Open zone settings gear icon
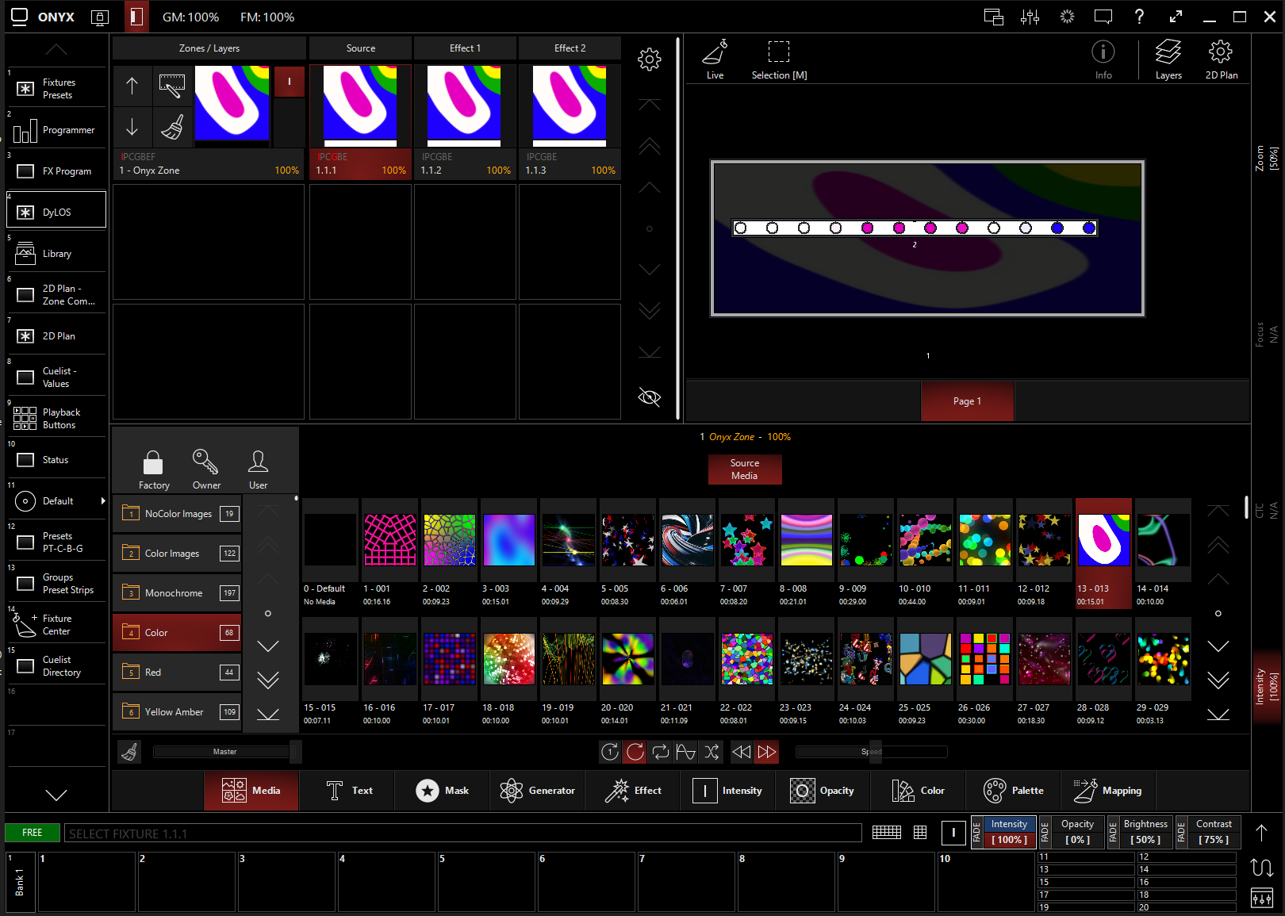Screen dimensions: 1285x916 (650, 59)
